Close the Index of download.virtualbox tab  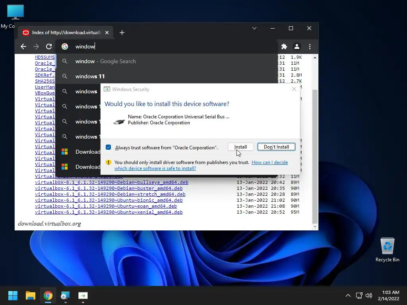(107, 33)
